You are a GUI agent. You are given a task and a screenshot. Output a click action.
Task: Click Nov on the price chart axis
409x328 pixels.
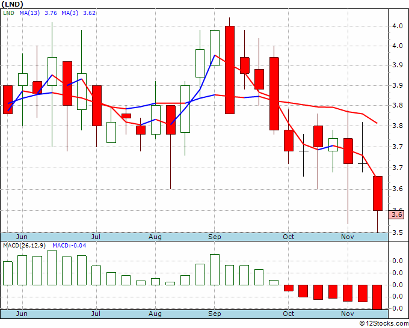click(x=348, y=237)
